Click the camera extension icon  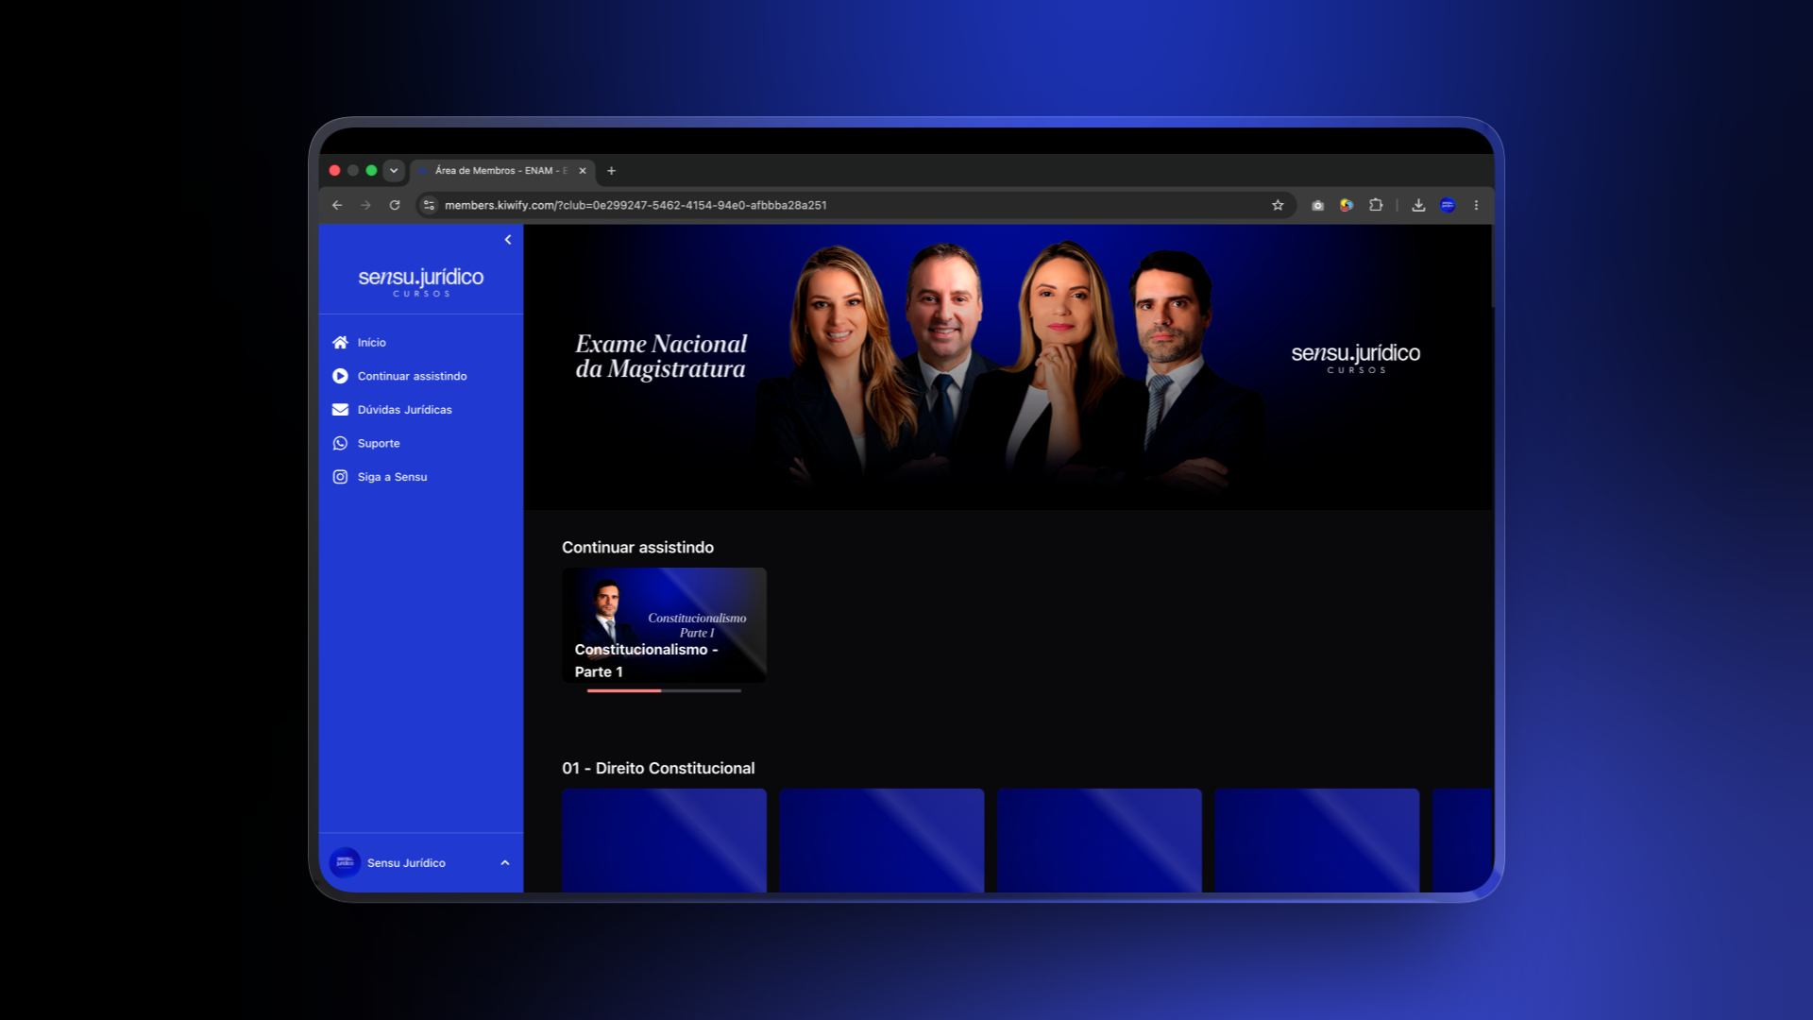coord(1318,205)
